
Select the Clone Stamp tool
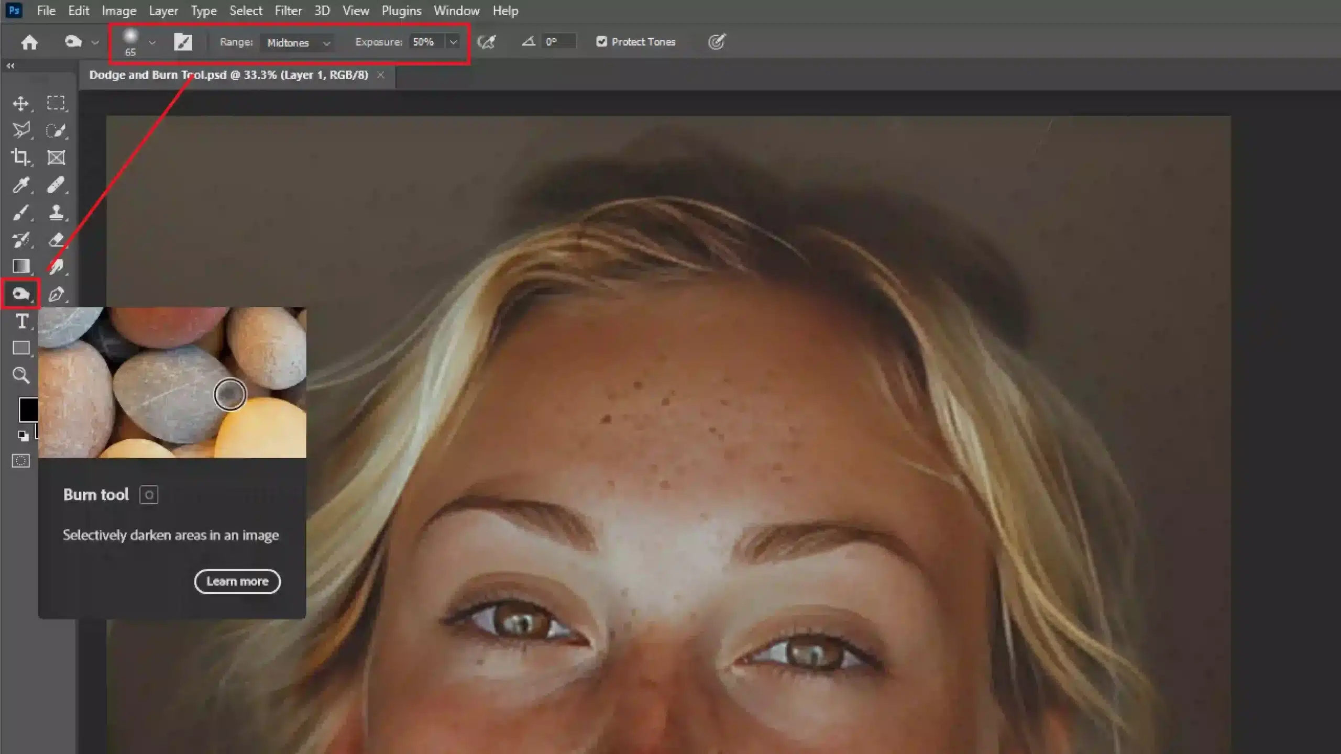(x=56, y=213)
